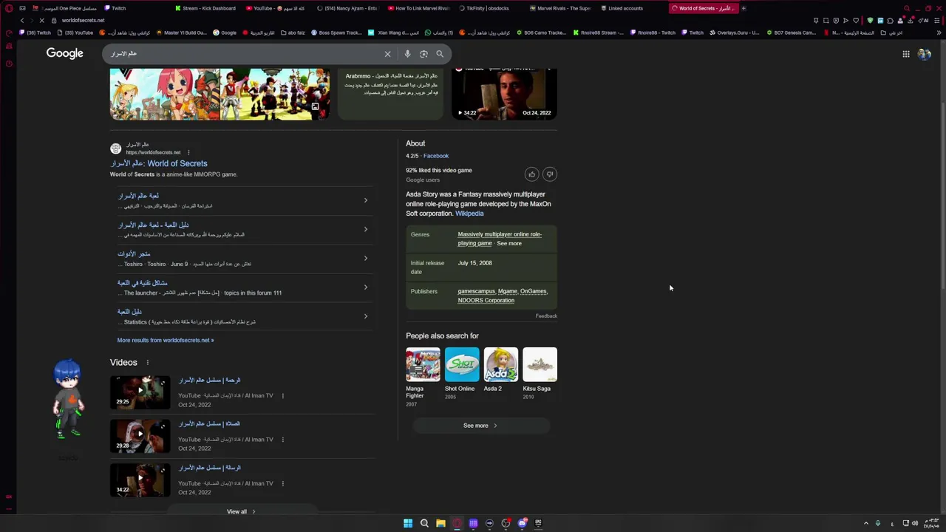This screenshot has height=532, width=946.
Task: Open options for the 29:25 video result
Action: pyautogui.click(x=282, y=396)
